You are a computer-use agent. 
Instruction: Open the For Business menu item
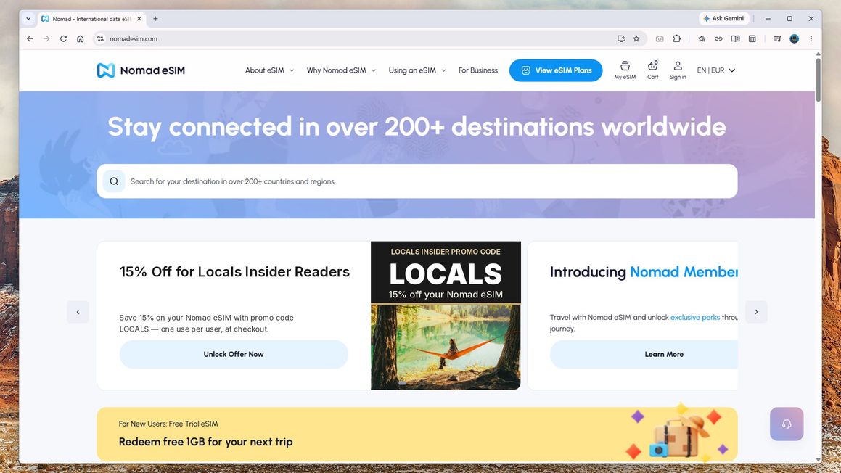click(478, 70)
